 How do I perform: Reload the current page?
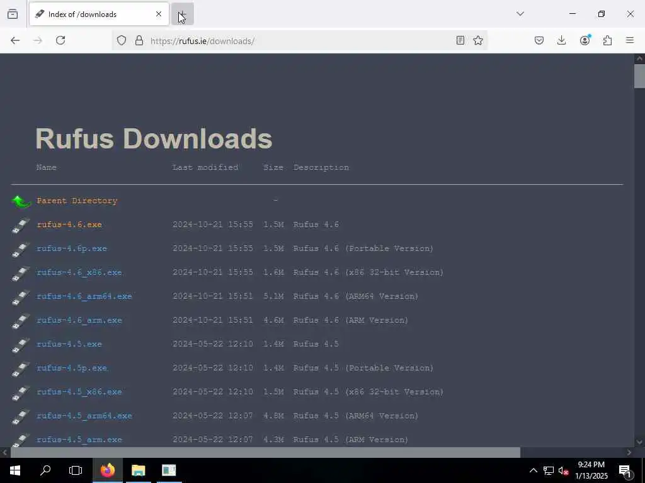point(60,40)
